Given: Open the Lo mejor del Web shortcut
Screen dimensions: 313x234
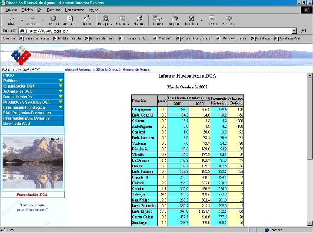Looking at the screenshot, I should pyautogui.click(x=134, y=38).
